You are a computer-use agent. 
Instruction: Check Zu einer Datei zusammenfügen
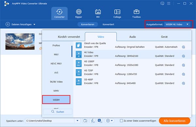click(x=121, y=120)
